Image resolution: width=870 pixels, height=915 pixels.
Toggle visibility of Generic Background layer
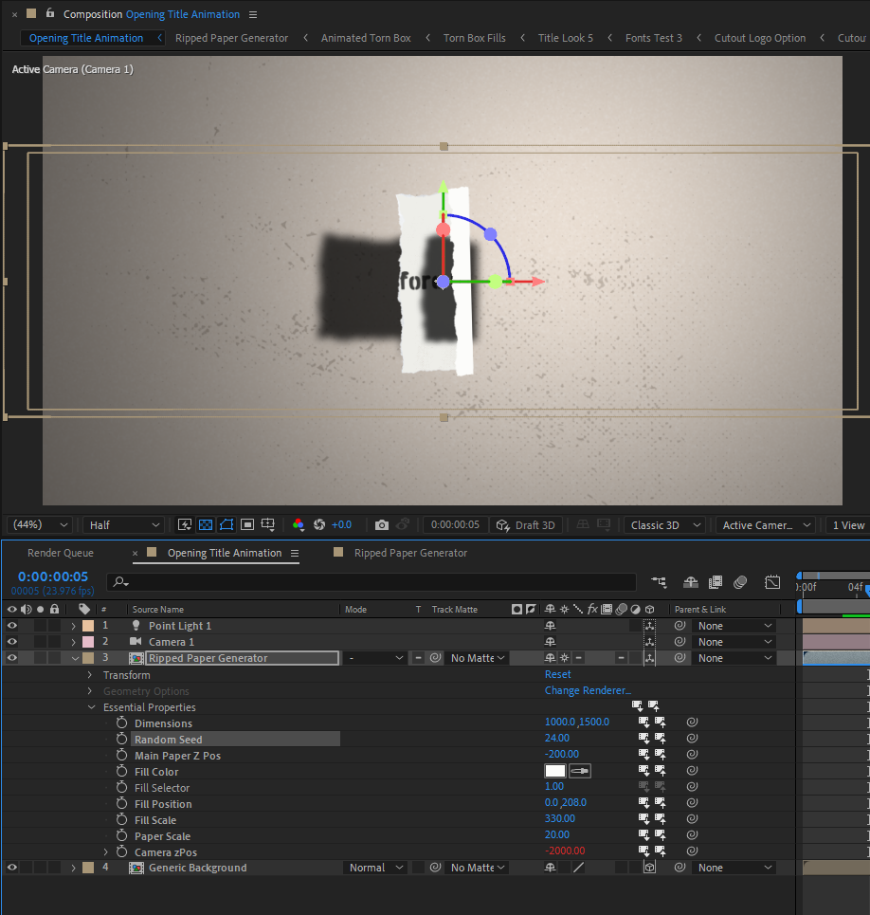(11, 867)
